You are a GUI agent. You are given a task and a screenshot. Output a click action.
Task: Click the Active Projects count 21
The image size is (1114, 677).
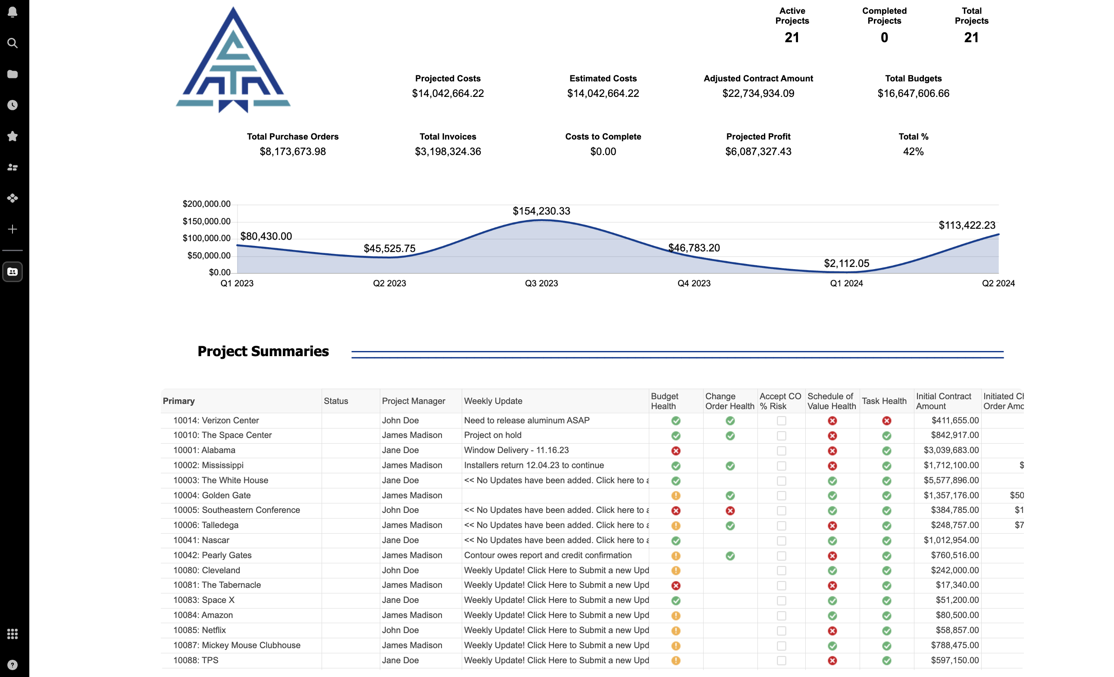792,37
